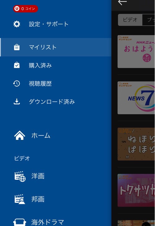The height and width of the screenshot is (226, 155).
Task: Open settings via the gear icon
Action: tap(17, 24)
